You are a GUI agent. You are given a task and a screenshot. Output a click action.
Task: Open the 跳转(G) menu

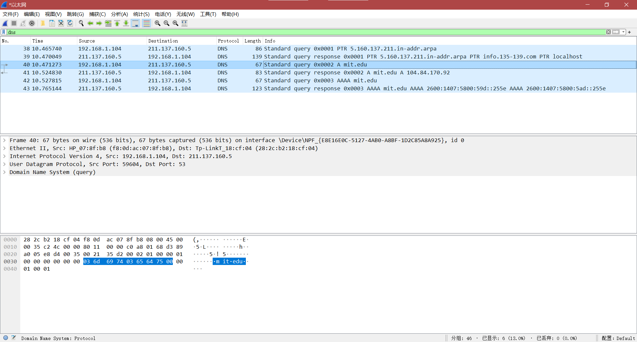click(75, 14)
